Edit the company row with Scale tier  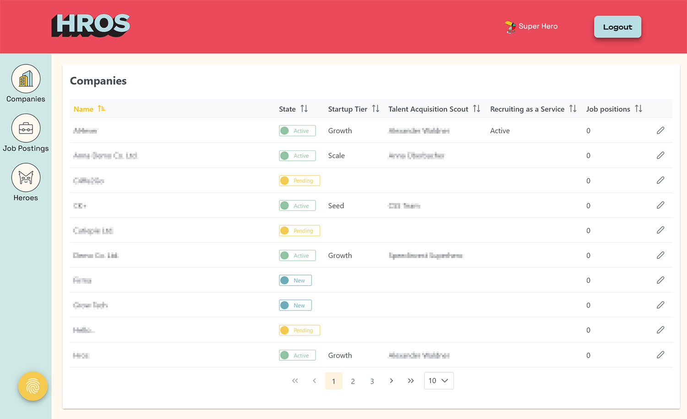coord(660,155)
